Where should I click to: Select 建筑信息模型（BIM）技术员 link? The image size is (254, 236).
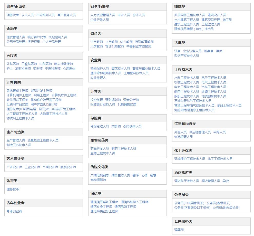coord(194,29)
